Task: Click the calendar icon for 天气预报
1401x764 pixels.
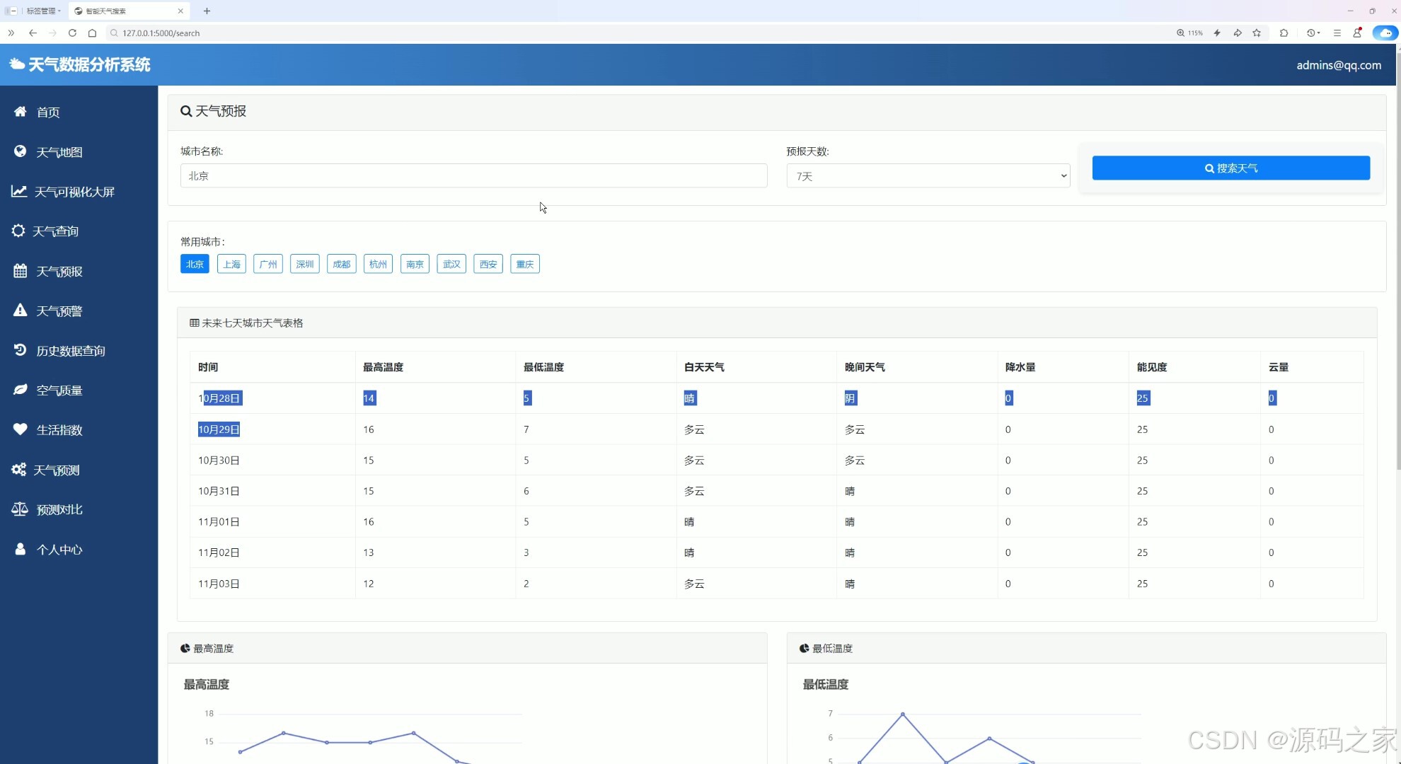Action: coord(20,271)
